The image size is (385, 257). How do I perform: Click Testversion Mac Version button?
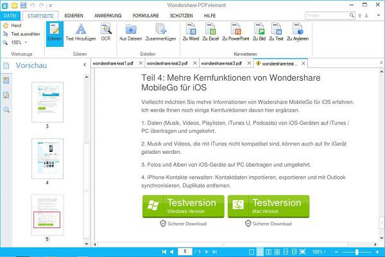click(268, 206)
